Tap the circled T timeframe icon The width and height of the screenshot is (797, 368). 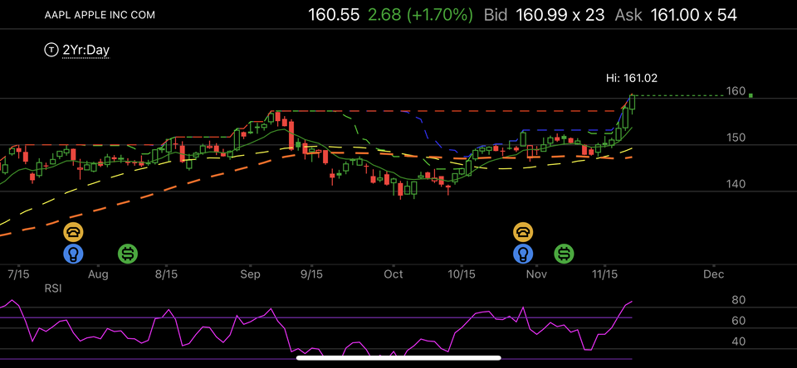(51, 50)
